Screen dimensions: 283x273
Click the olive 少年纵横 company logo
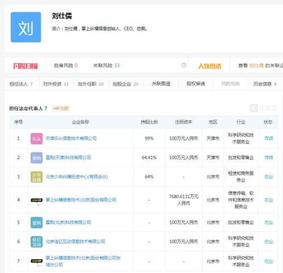tap(37, 177)
